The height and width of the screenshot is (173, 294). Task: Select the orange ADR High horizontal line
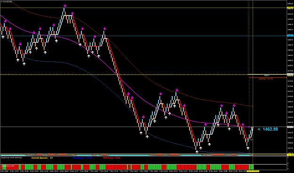(x=268, y=77)
